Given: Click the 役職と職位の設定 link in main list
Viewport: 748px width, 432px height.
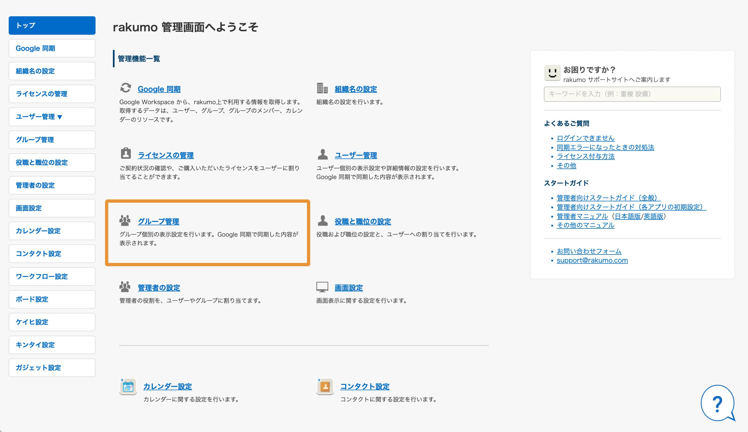Looking at the screenshot, I should (363, 221).
